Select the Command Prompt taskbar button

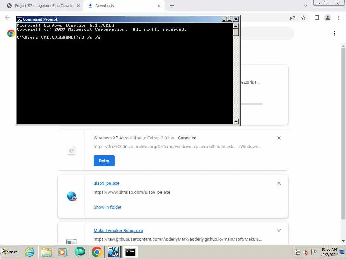click(130, 252)
